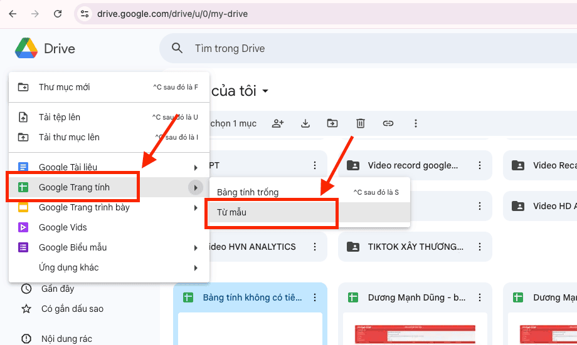
Task: Open the TIKTOK XÂY THƯƠNG folder
Action: [415, 247]
